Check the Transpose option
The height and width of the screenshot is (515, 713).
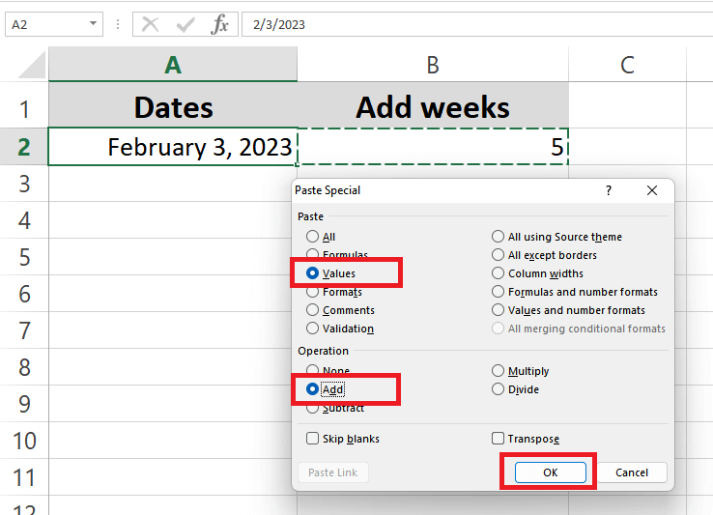coord(499,439)
